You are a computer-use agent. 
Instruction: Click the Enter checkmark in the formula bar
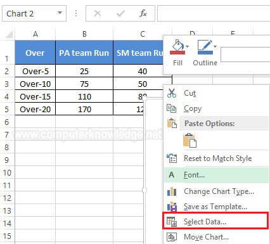(x=120, y=14)
